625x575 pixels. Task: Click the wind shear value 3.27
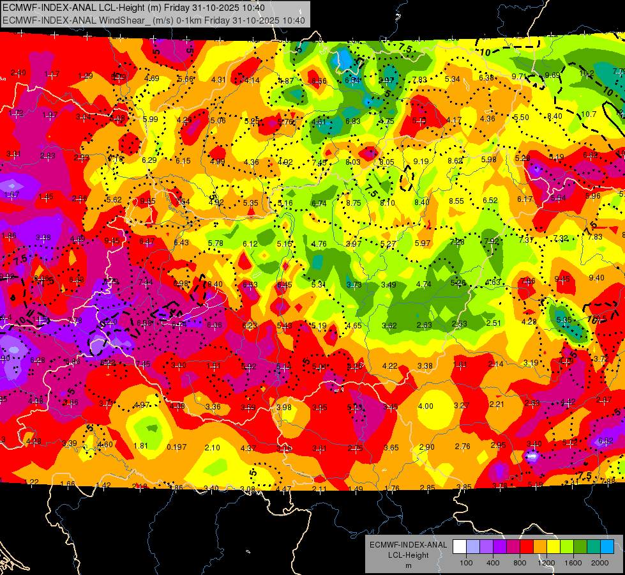462,406
